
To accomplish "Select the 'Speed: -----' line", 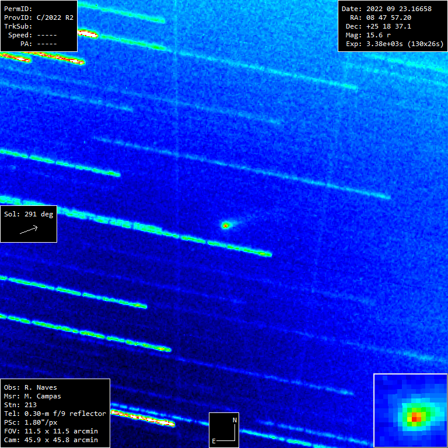I will (x=32, y=35).
